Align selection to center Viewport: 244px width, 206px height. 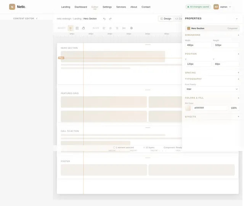(x=111, y=28)
